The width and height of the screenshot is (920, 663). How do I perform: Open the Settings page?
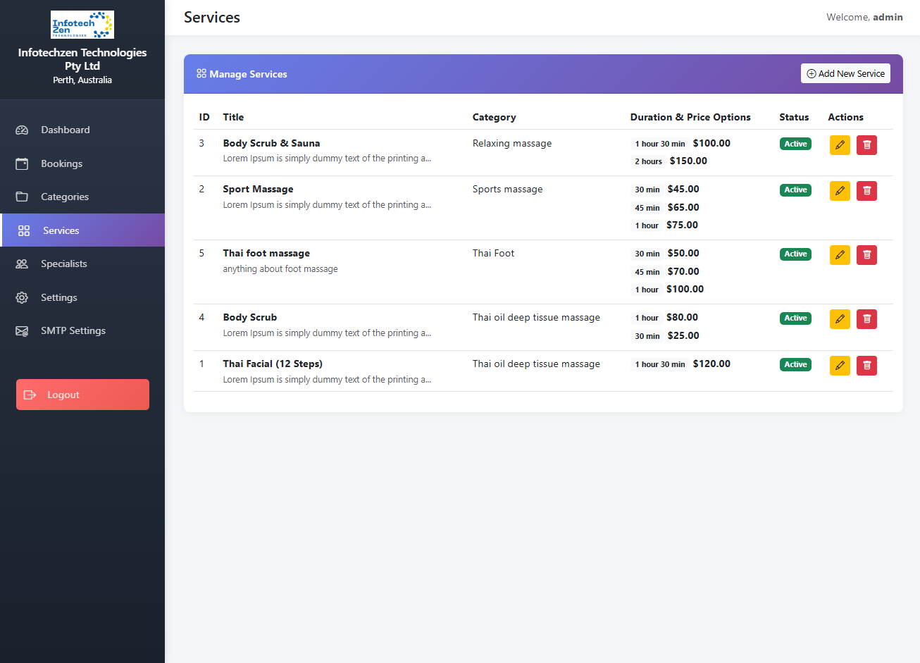[x=58, y=297]
